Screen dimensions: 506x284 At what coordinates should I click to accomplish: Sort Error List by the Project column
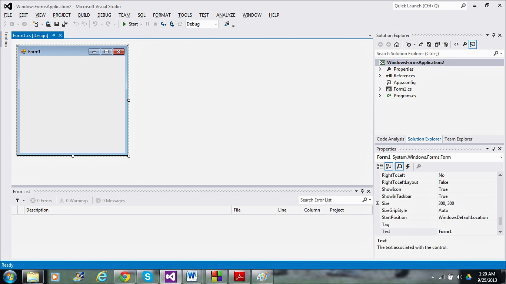point(350,210)
